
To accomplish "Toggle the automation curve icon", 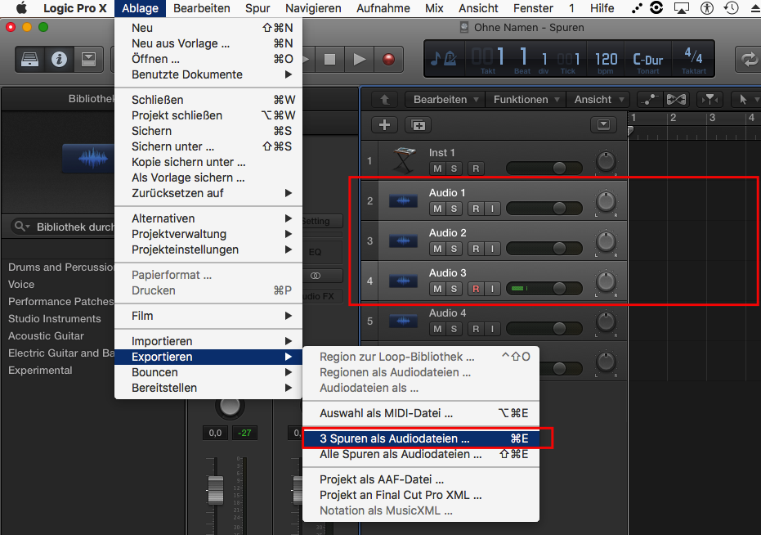I will (x=649, y=100).
